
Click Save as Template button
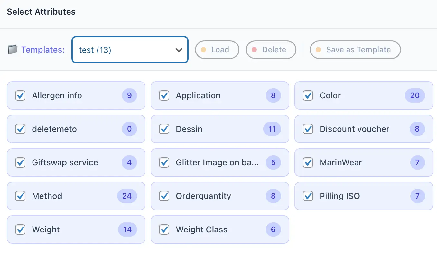[x=355, y=50]
